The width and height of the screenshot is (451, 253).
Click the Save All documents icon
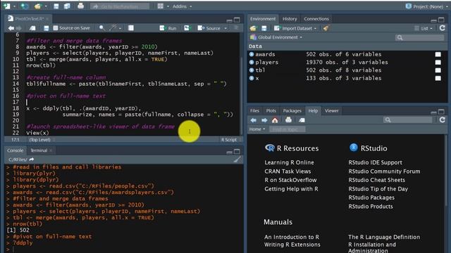(x=67, y=6)
